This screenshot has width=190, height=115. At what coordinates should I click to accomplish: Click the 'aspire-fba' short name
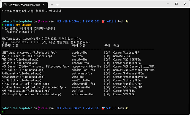80,52
